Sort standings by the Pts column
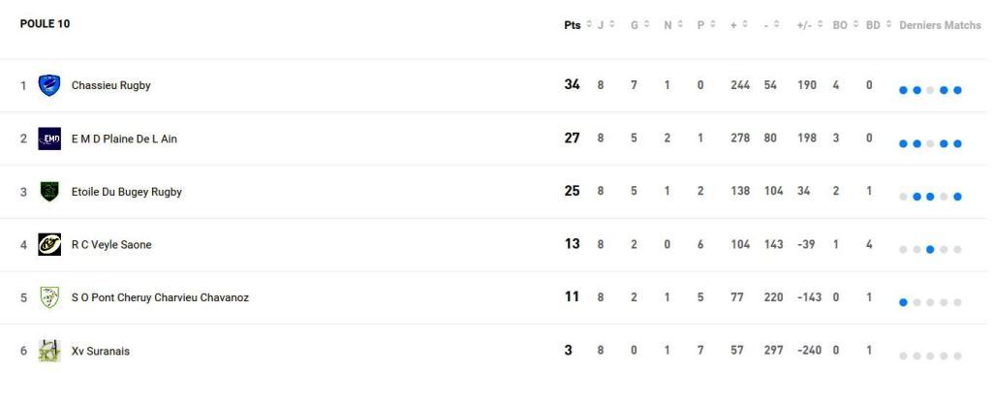The image size is (992, 402). (x=573, y=25)
